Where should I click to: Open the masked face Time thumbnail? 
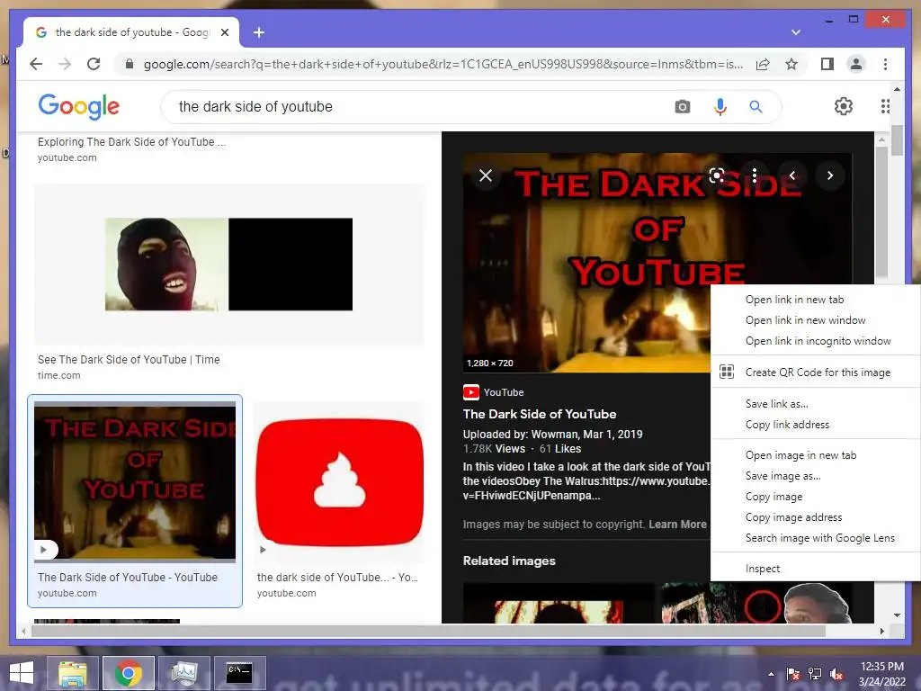click(229, 265)
